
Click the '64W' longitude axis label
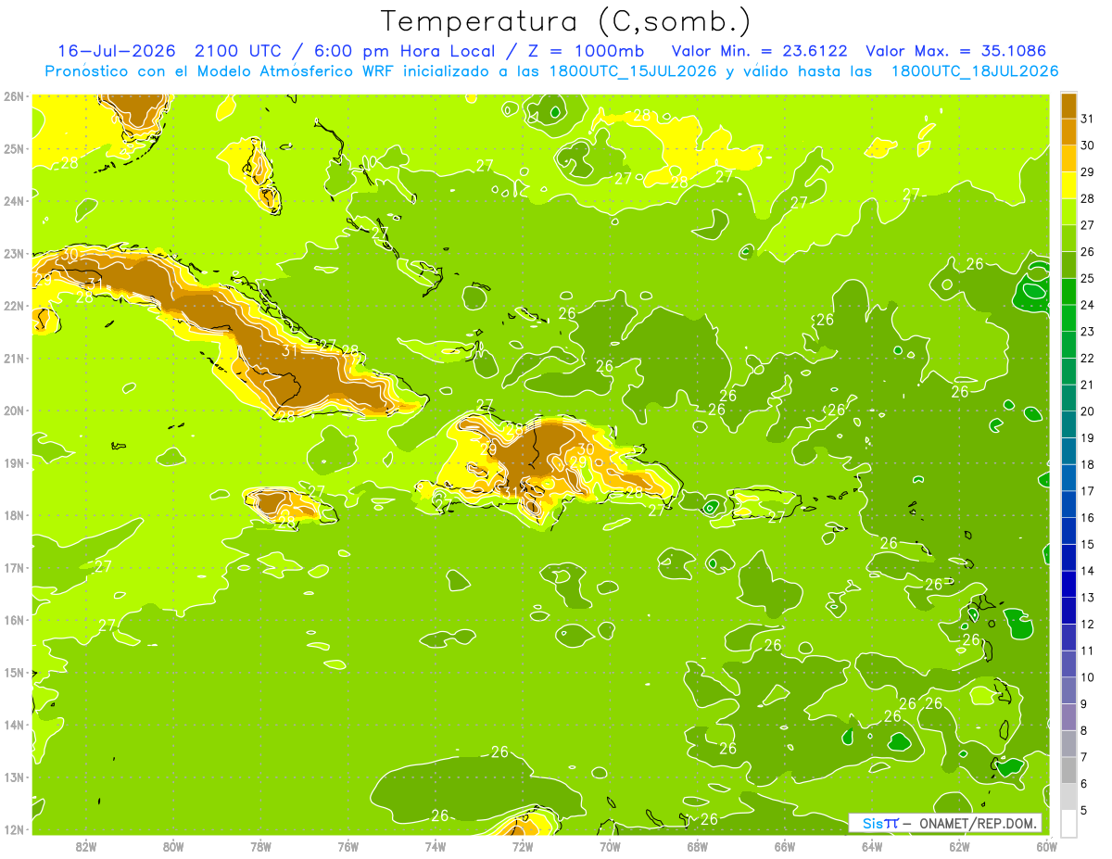coord(872,846)
